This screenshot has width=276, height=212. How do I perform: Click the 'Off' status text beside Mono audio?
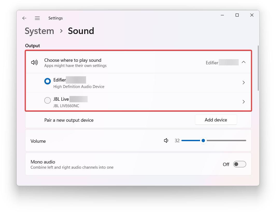click(x=226, y=165)
